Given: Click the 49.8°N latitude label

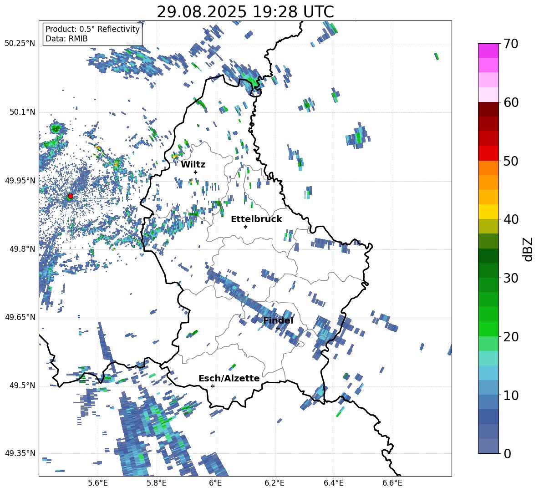Looking at the screenshot, I should coord(22,249).
